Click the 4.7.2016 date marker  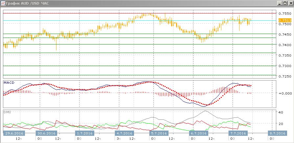[x=124, y=134]
